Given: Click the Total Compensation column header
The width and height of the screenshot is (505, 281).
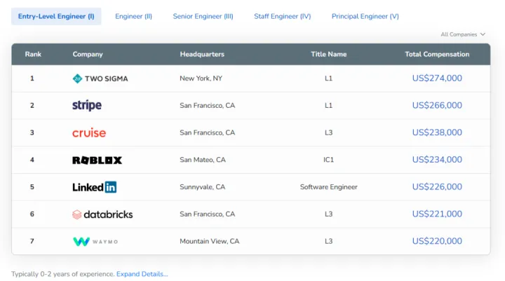Looking at the screenshot, I should tap(437, 54).
